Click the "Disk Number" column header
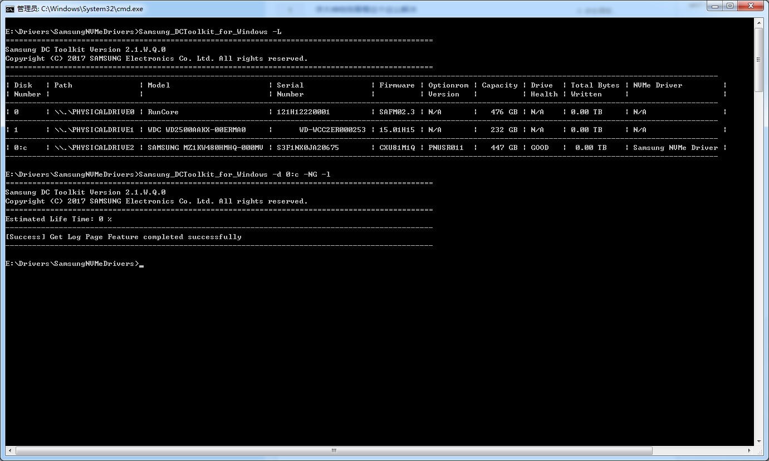The height and width of the screenshot is (461, 769). click(27, 90)
